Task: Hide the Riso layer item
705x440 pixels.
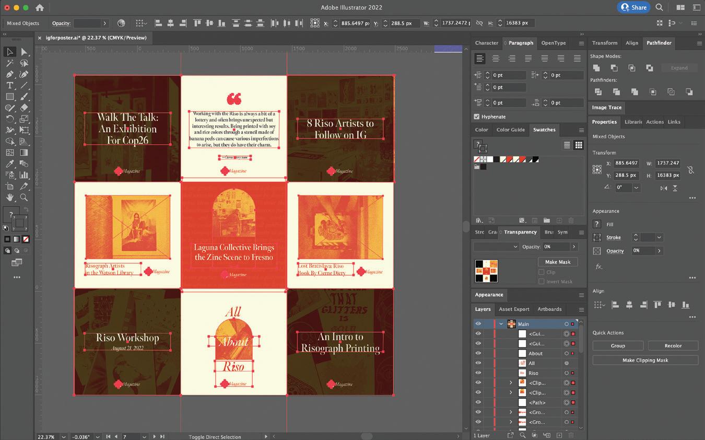Action: 478,373
